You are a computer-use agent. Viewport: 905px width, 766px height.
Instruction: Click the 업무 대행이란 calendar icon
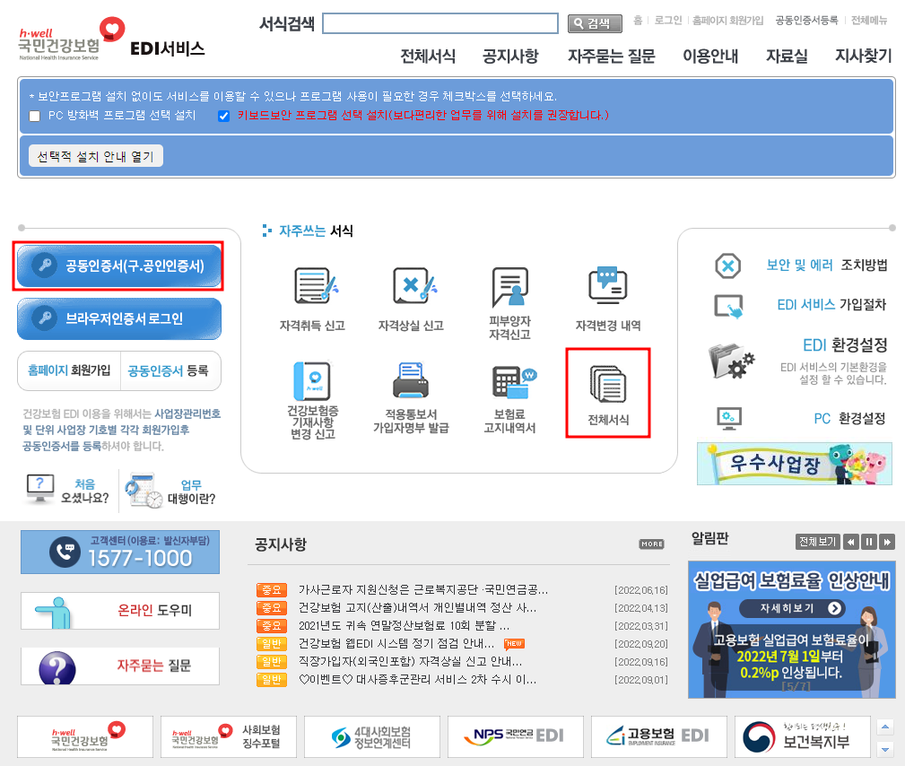click(x=144, y=491)
